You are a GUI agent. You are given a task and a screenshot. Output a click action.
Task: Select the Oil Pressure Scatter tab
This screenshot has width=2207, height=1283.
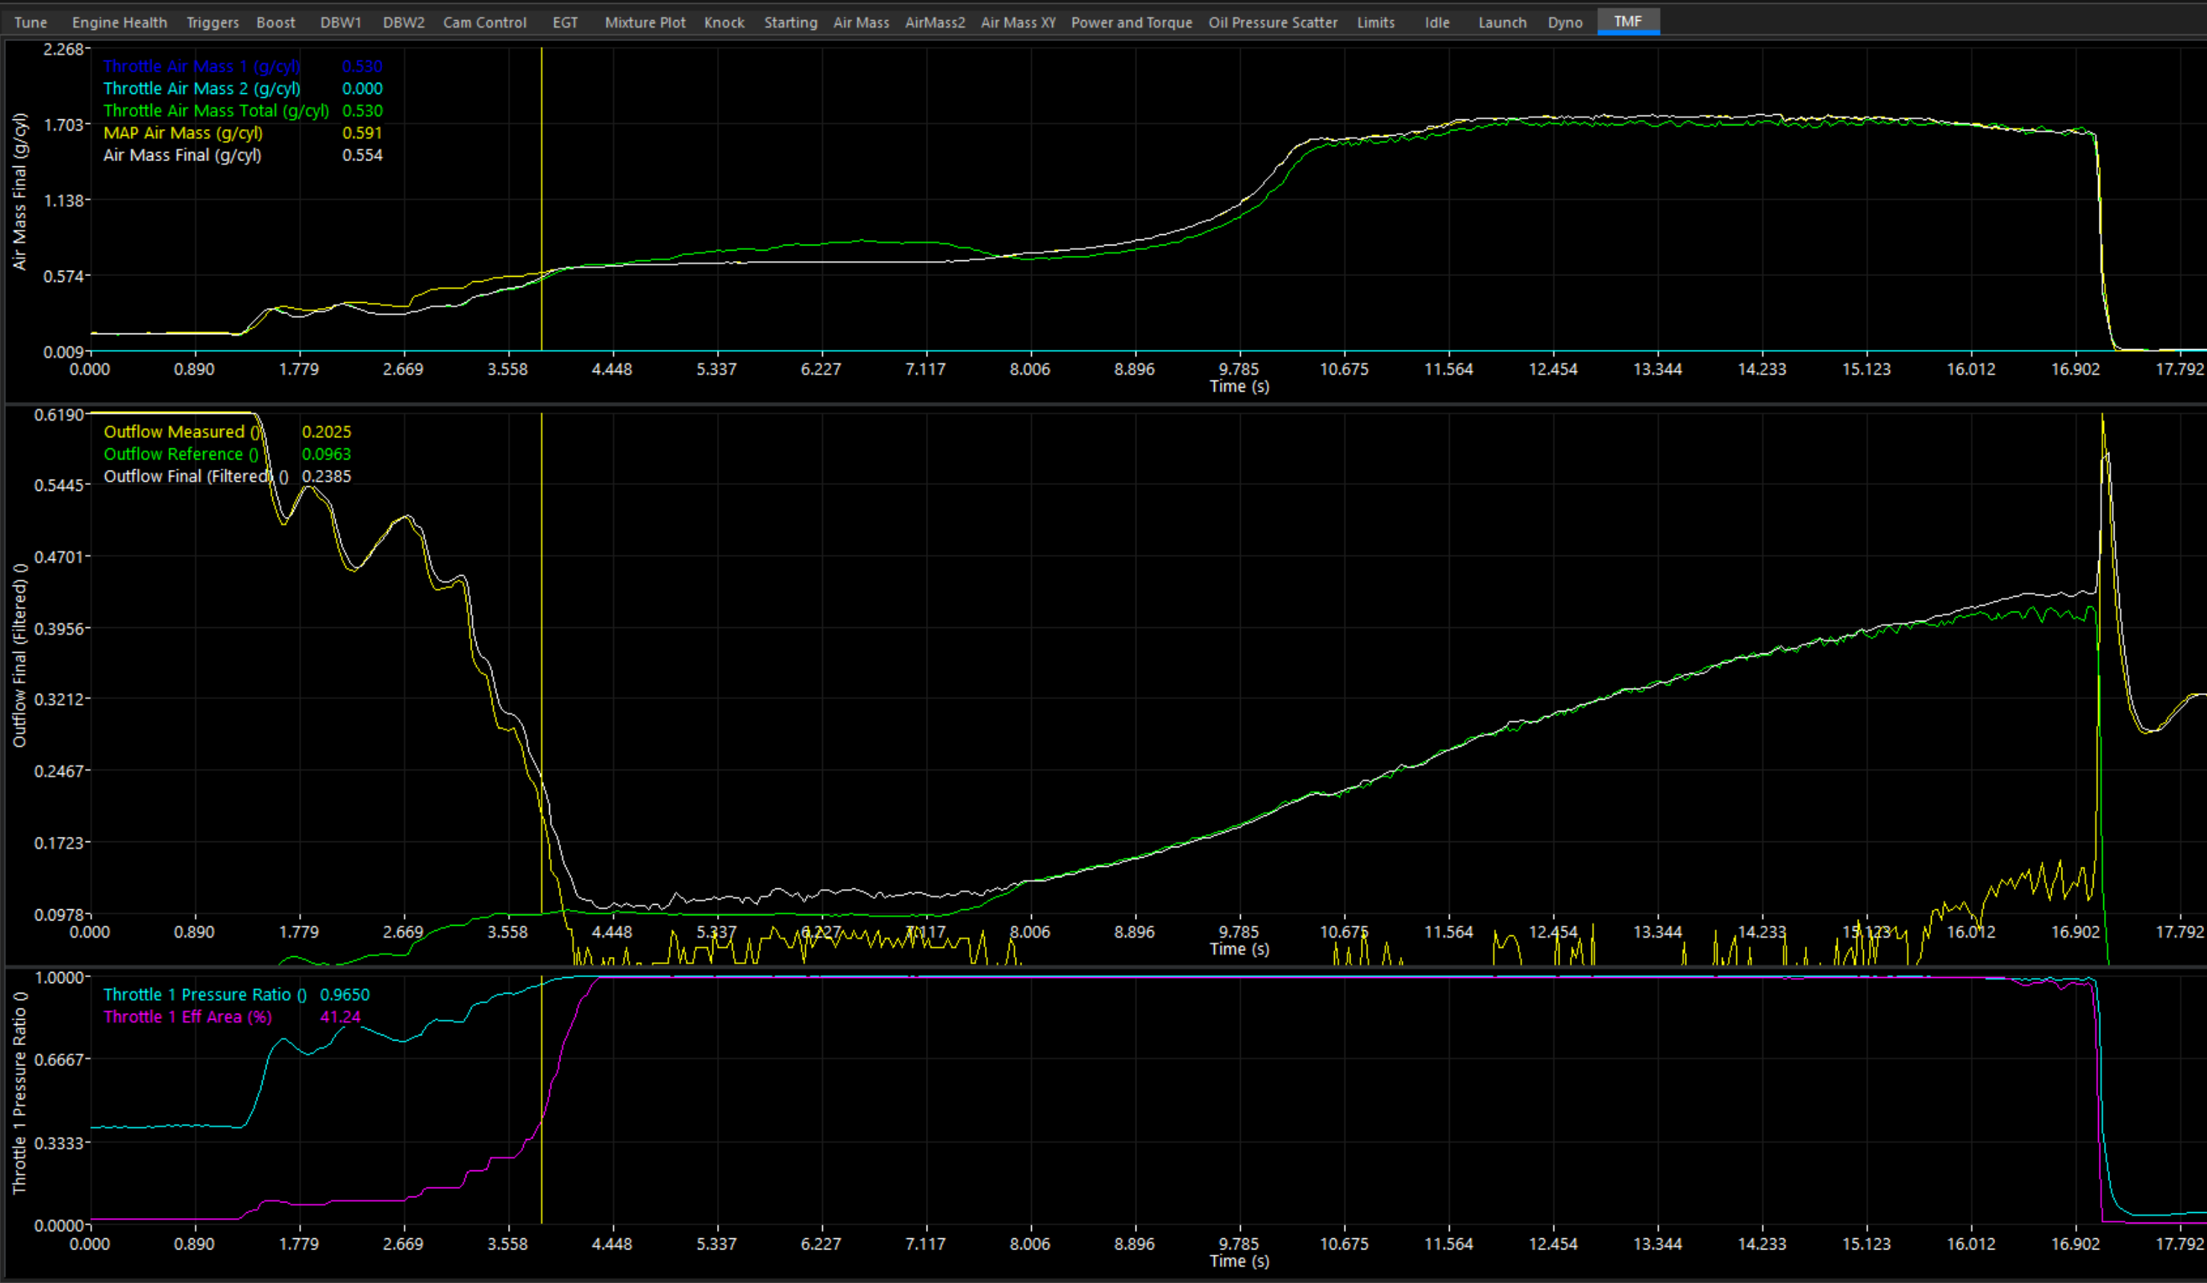[1273, 22]
